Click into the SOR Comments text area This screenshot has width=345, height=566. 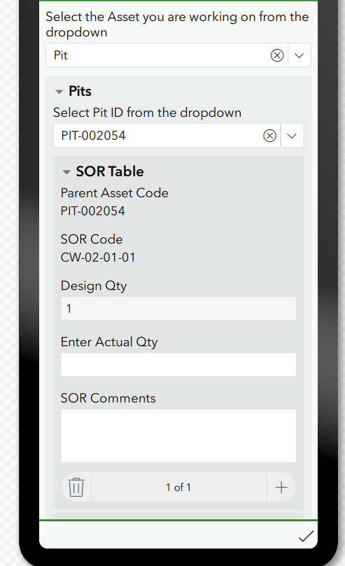(178, 436)
